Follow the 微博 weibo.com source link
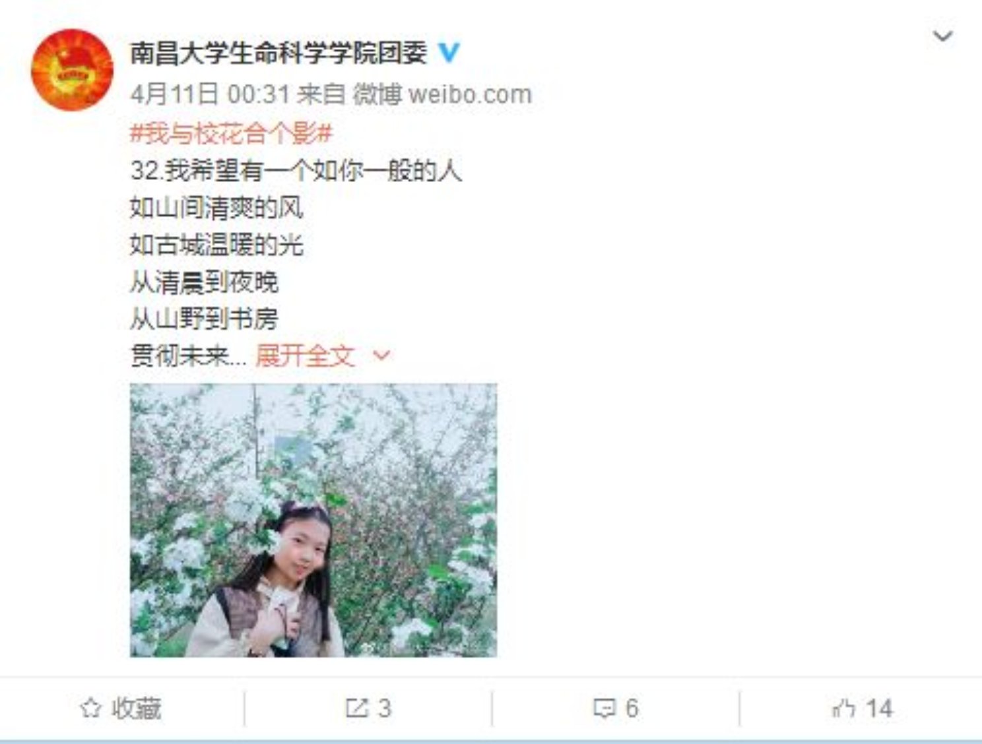This screenshot has width=982, height=744. [x=442, y=94]
